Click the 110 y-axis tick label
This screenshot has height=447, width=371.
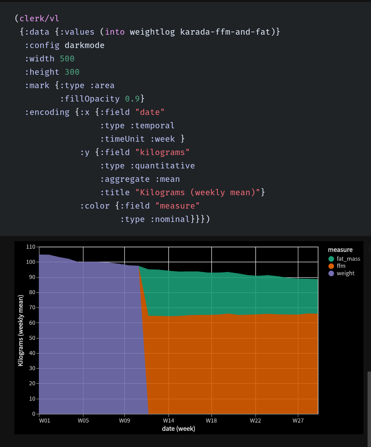pos(31,247)
